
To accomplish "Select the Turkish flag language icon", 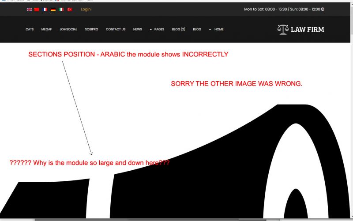I will coord(70,9).
